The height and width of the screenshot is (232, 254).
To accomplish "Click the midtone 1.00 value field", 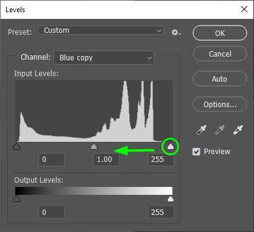I will click(x=106, y=160).
